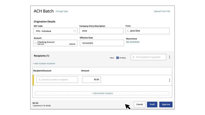Click the Amount column header
Screen dimensions: 205x115
click(85, 71)
